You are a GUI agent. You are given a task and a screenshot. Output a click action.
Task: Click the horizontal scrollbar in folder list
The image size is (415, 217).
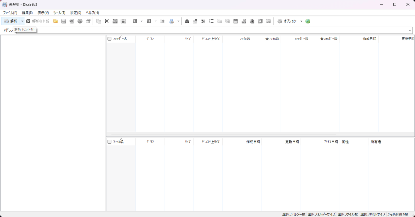[223, 134]
